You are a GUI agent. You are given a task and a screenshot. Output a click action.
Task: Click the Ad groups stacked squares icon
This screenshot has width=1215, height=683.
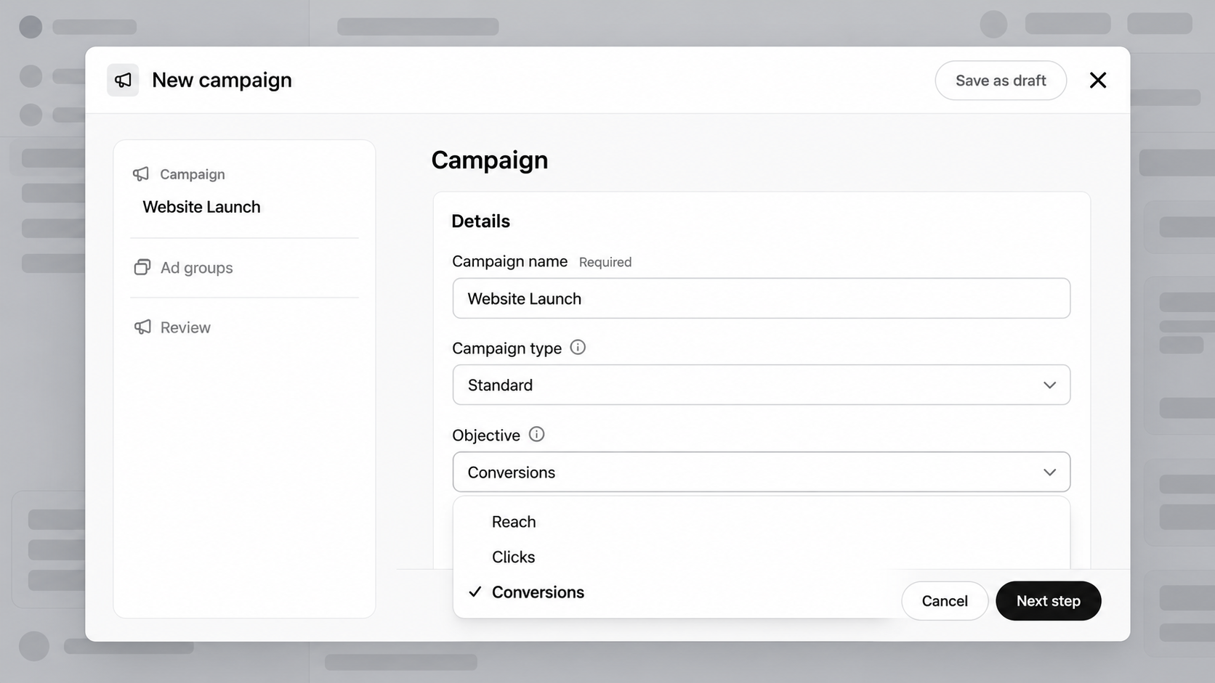pyautogui.click(x=142, y=267)
